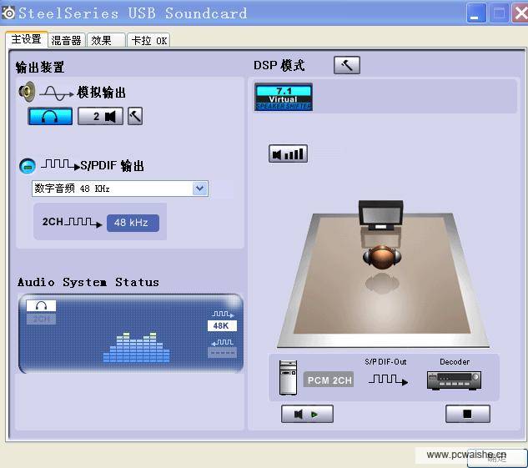The width and height of the screenshot is (528, 468).
Task: Toggle 7.1 Virtual Speaker Shifter
Action: 283,97
